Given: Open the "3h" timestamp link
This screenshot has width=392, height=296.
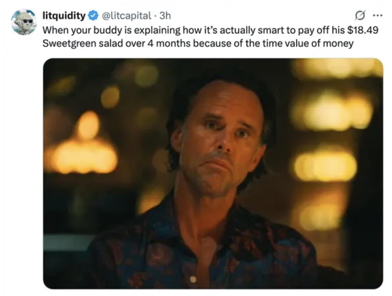Looking at the screenshot, I should click(x=165, y=16).
